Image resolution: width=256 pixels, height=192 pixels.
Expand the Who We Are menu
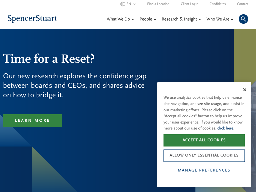coord(220,19)
